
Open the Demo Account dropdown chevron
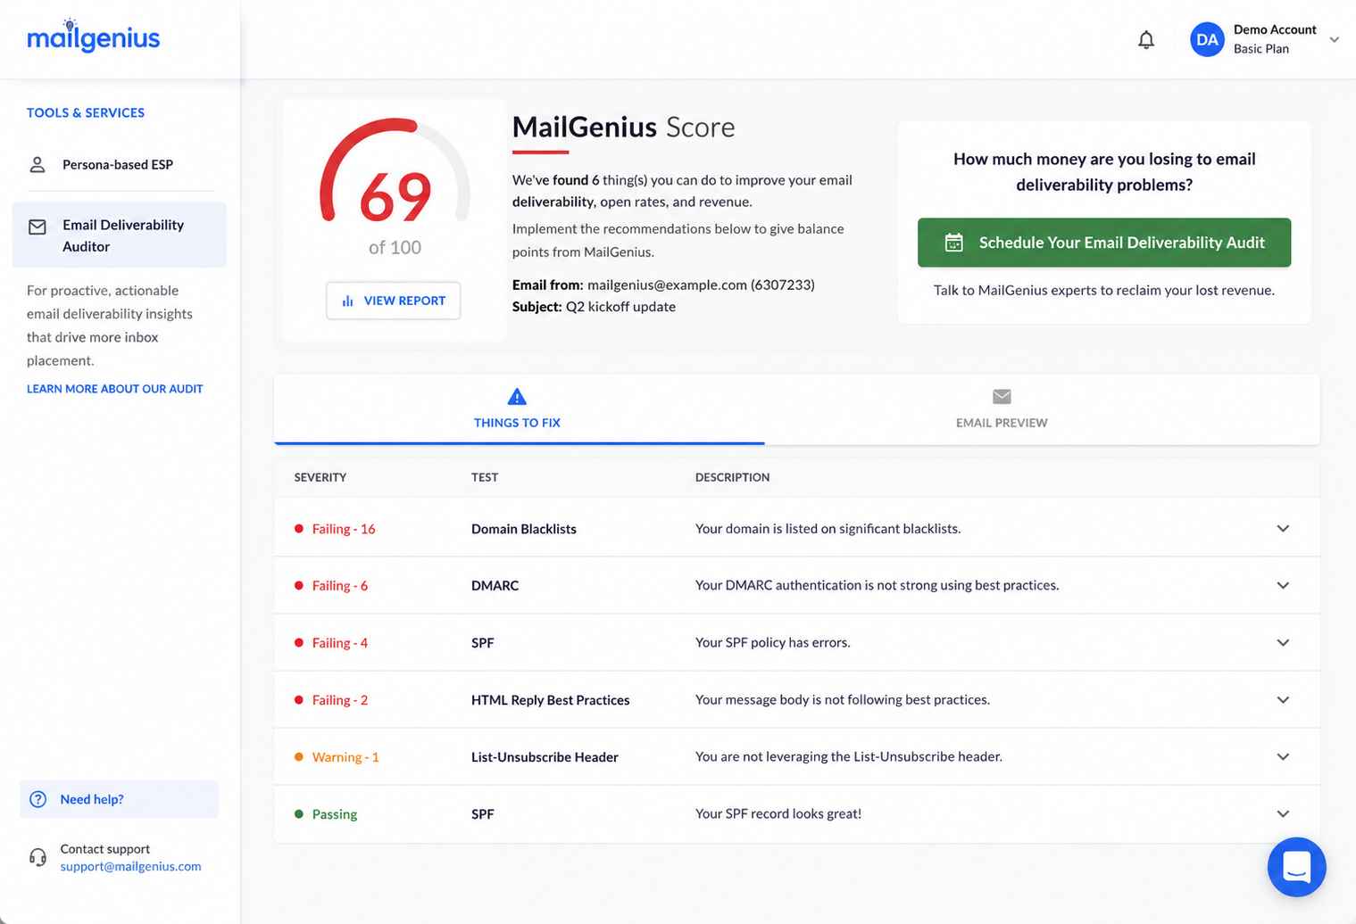point(1334,39)
